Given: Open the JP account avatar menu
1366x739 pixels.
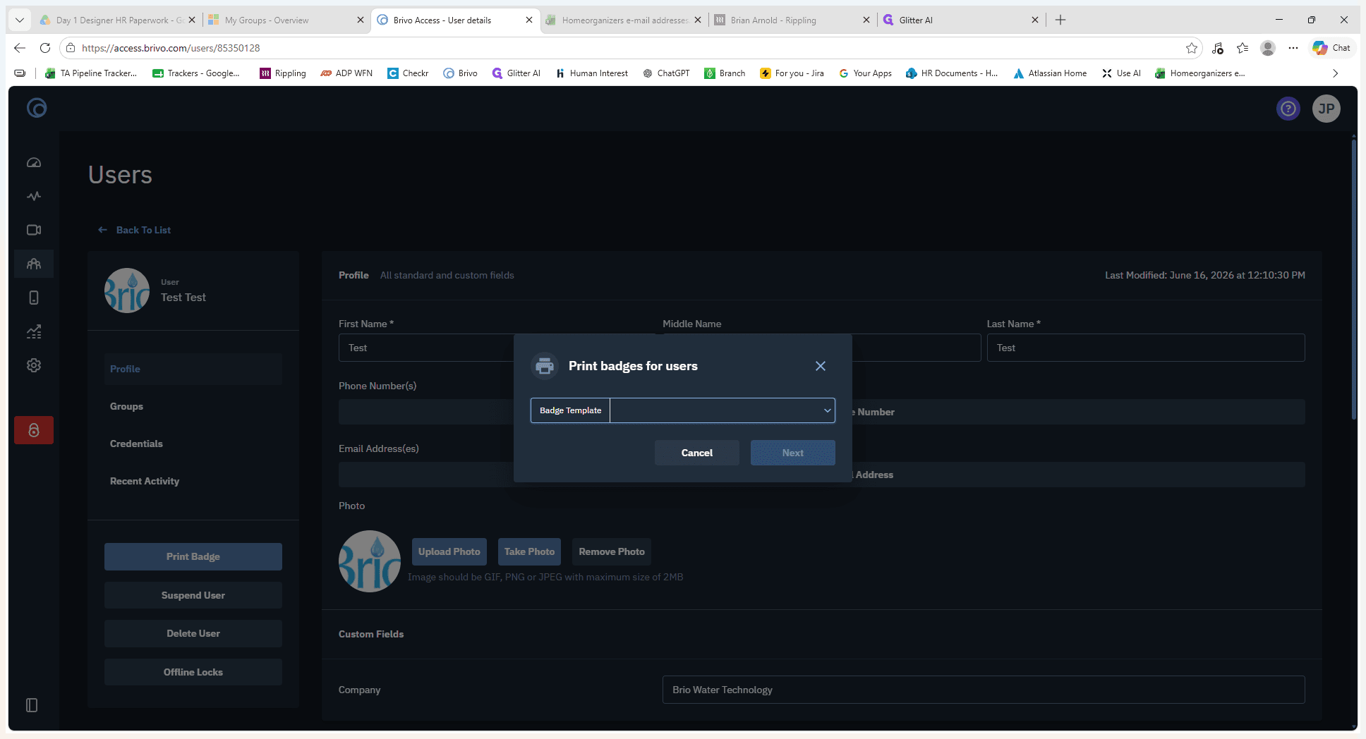Looking at the screenshot, I should tap(1326, 109).
